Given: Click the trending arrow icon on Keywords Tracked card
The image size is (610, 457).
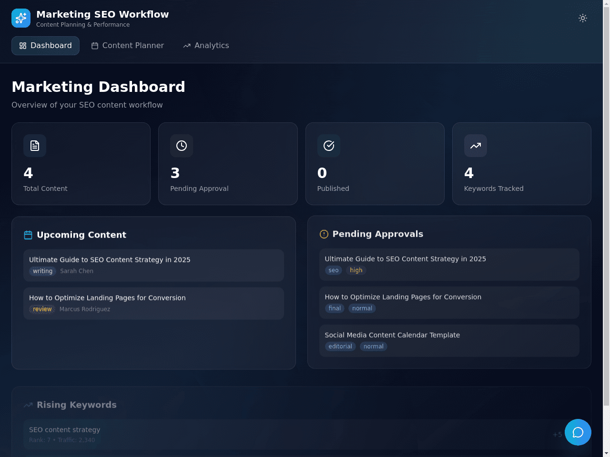Looking at the screenshot, I should (476, 146).
